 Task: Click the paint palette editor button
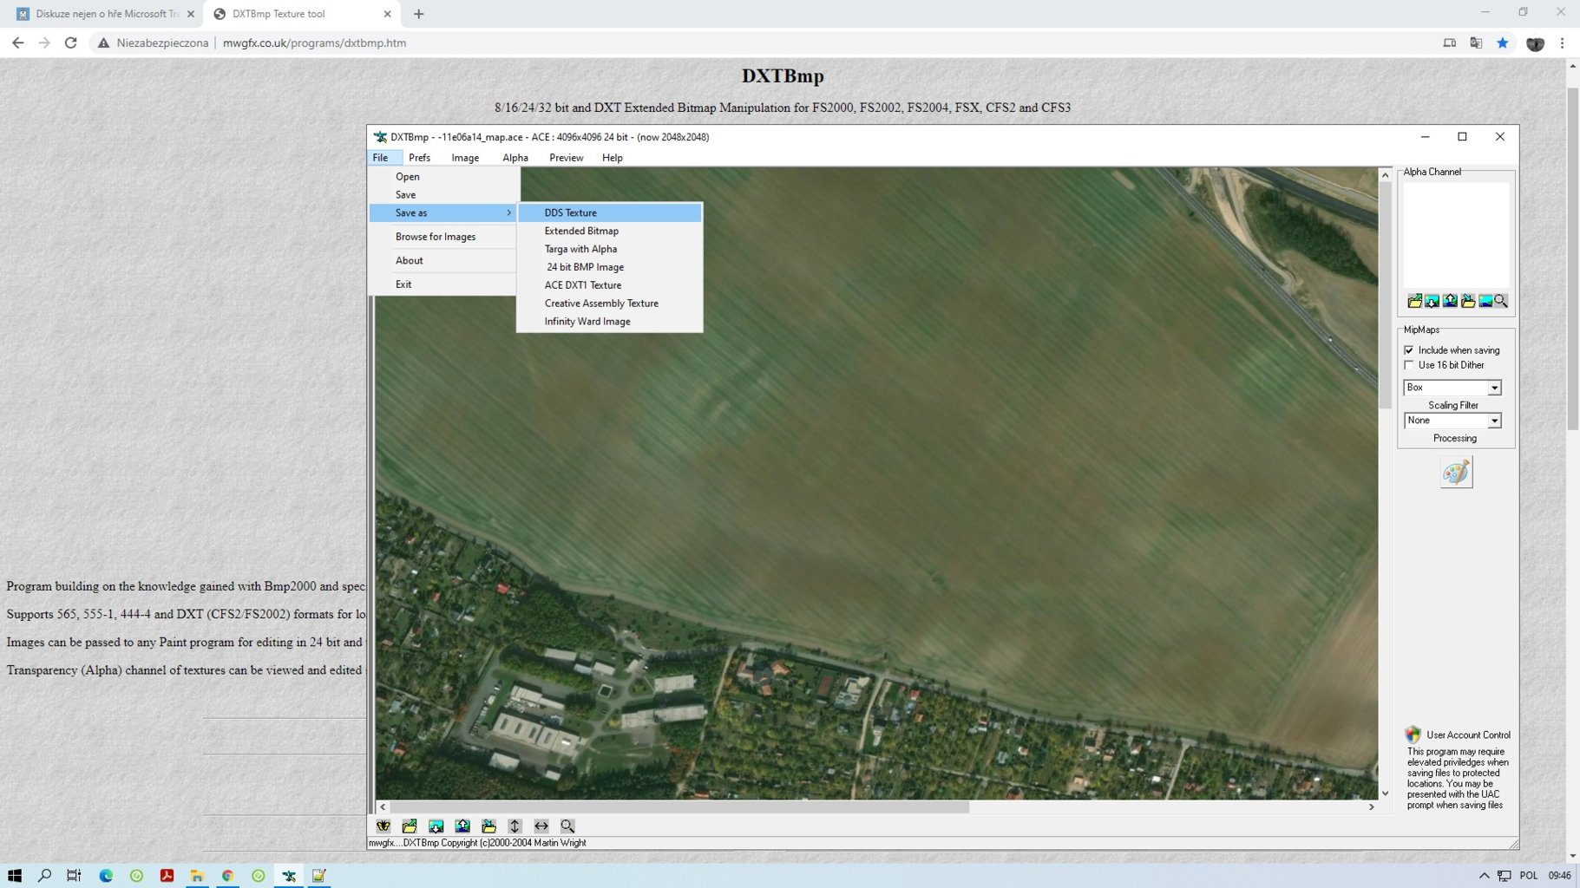tap(1456, 473)
